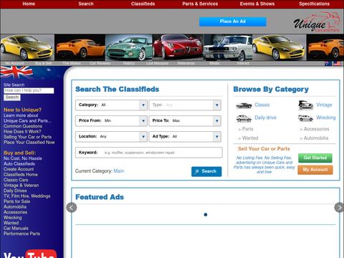This screenshot has height=258, width=344.
Task: Click the next arrow on Featured Ads carousel
Action: click(339, 208)
